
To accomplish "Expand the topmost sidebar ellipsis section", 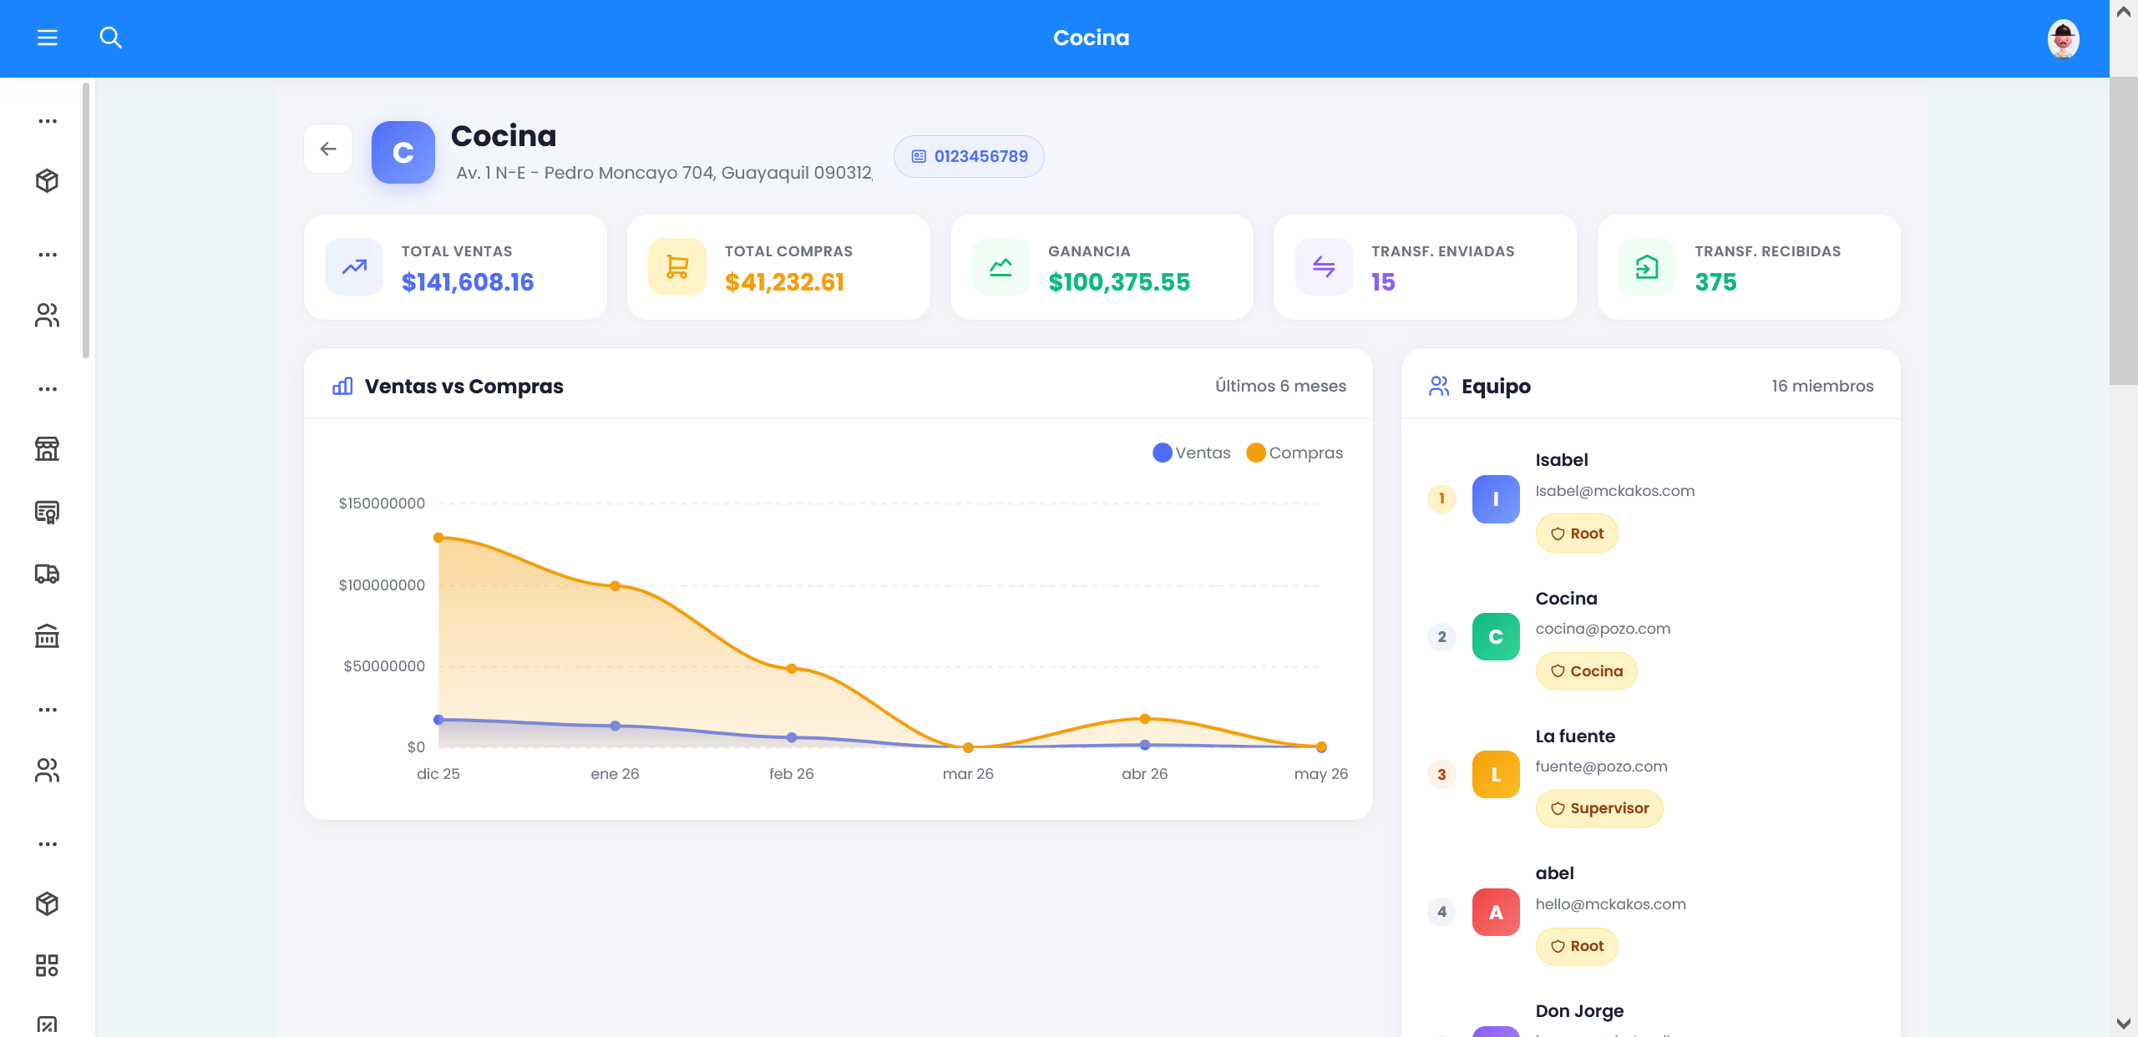I will [x=48, y=121].
